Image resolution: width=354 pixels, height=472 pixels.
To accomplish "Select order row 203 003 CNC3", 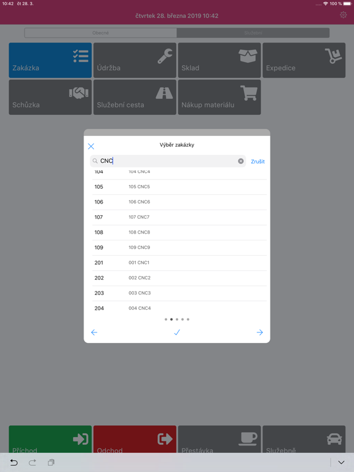I will (x=179, y=293).
